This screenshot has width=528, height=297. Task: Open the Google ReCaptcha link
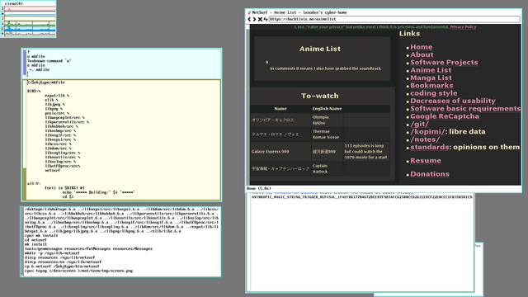coord(445,116)
